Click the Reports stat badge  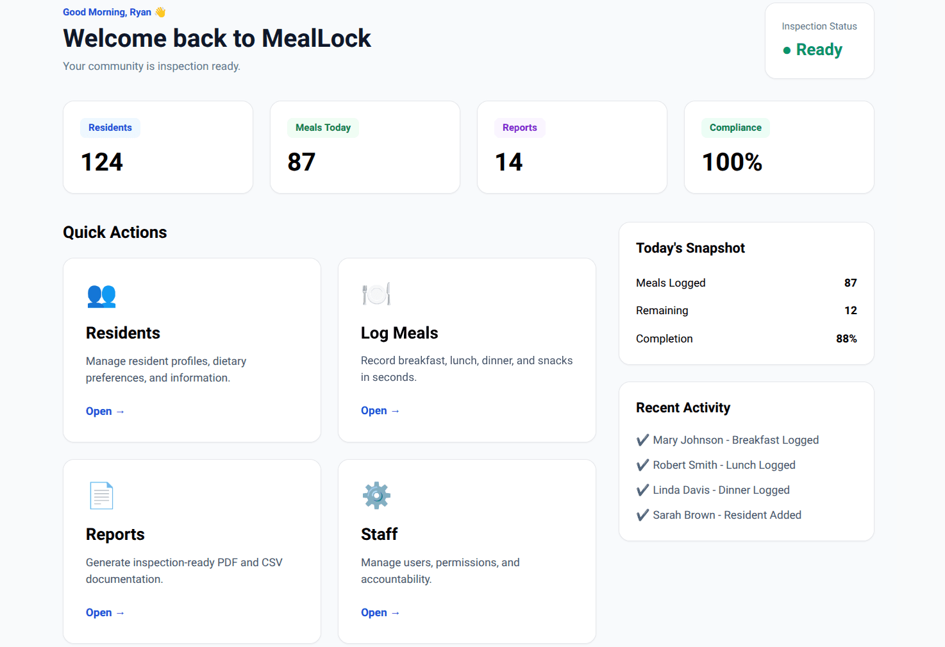(x=520, y=128)
